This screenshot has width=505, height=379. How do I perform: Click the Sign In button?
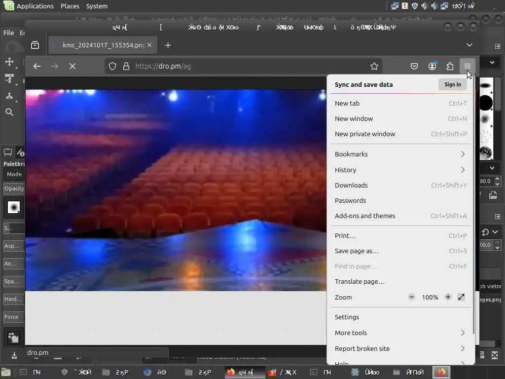[x=452, y=84]
